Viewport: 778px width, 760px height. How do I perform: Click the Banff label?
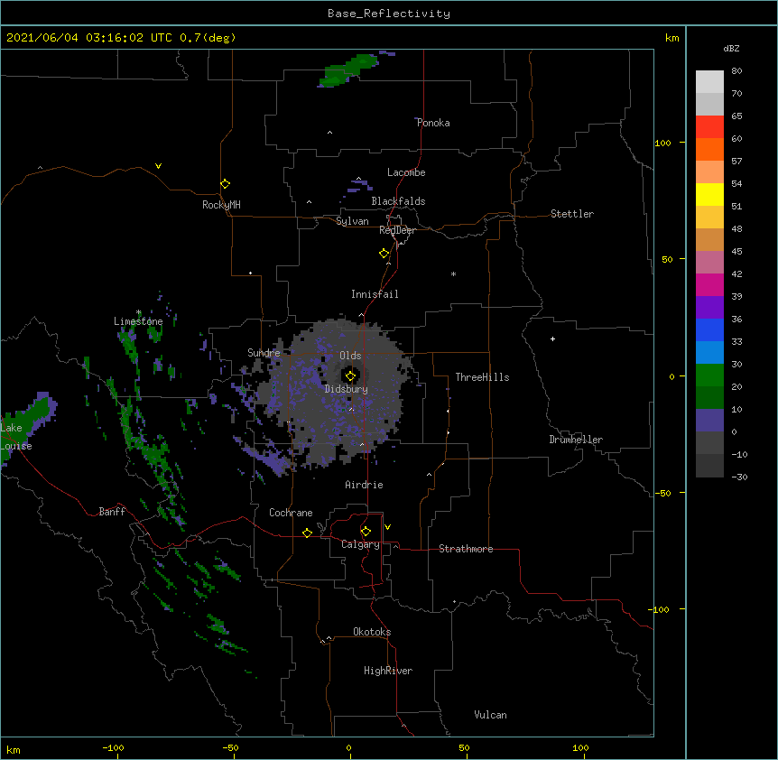pyautogui.click(x=112, y=512)
